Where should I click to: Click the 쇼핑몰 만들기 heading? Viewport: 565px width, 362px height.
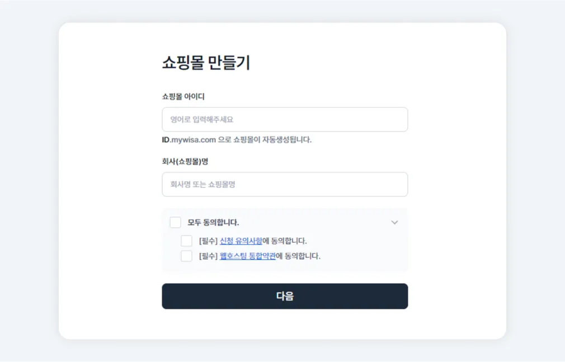(x=206, y=63)
